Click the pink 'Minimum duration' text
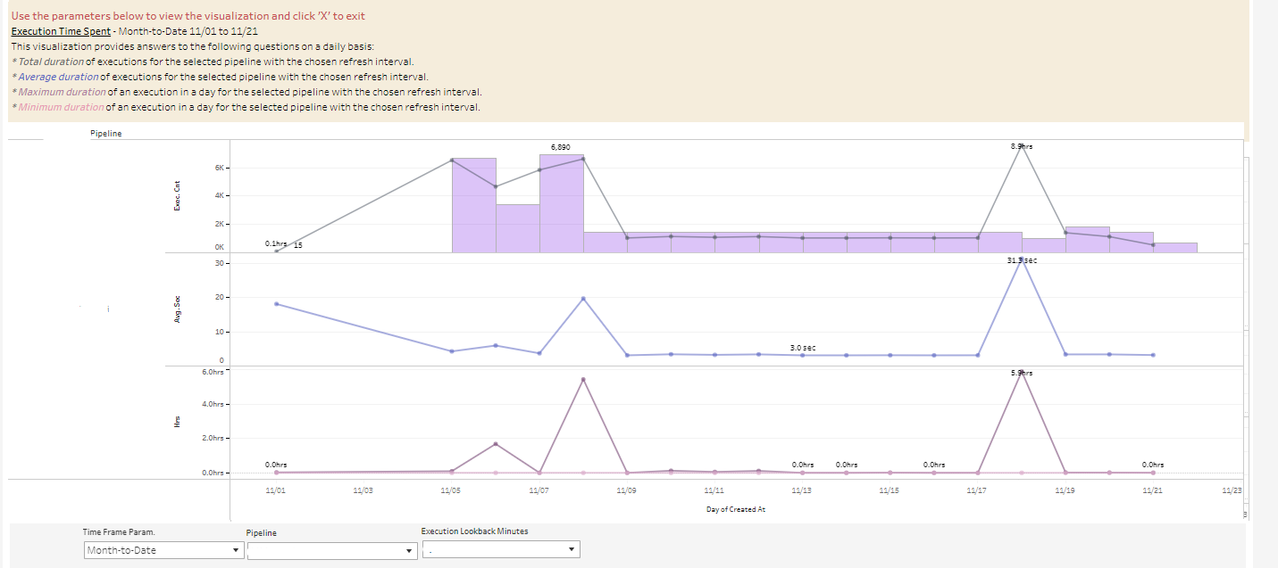The image size is (1278, 568). pyautogui.click(x=61, y=107)
